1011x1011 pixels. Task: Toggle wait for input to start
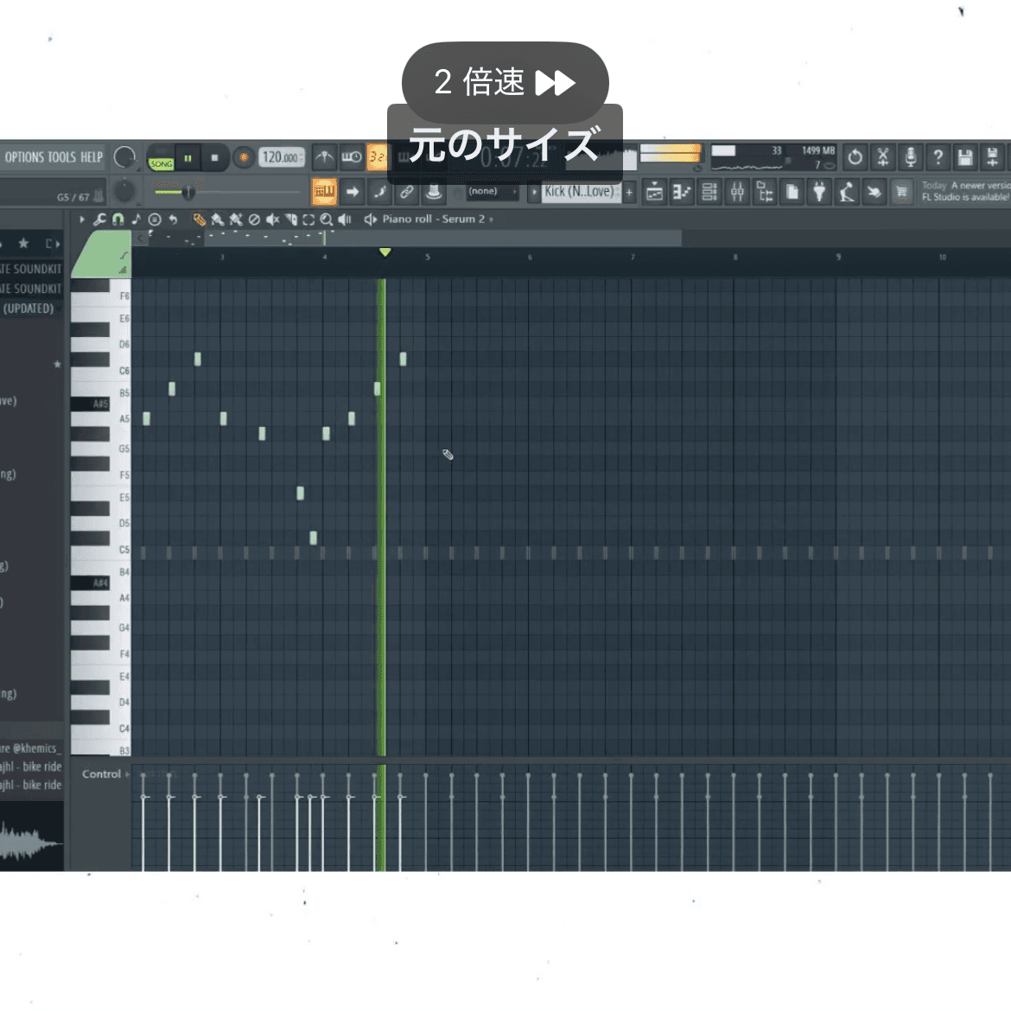point(352,157)
